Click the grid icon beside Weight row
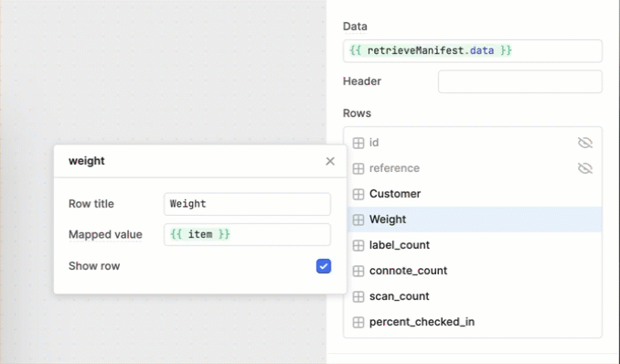620x364 pixels. point(358,219)
